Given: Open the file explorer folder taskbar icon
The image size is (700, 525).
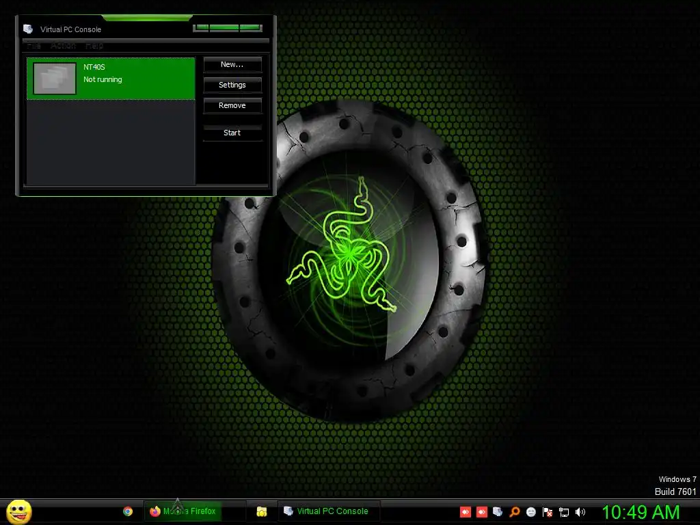Looking at the screenshot, I should [262, 511].
